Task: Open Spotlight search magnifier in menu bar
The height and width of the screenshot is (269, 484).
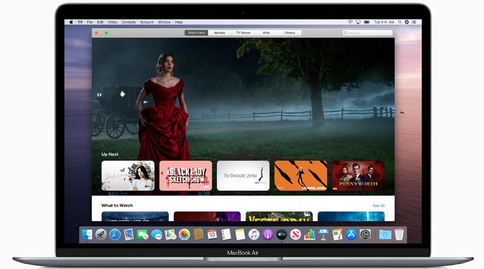Action: pyautogui.click(x=400, y=22)
